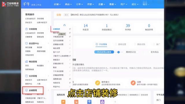This screenshot has width=185, height=104.
Task: Click the 发布商品 step button
Action: point(155,52)
